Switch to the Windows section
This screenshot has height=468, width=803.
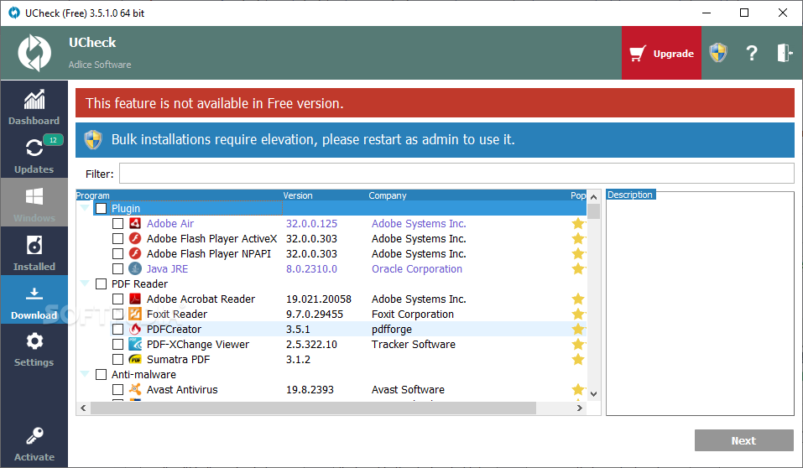34,203
